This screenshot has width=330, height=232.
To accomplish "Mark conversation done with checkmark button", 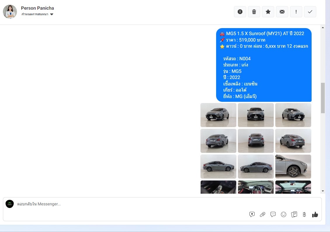I will coord(310,12).
